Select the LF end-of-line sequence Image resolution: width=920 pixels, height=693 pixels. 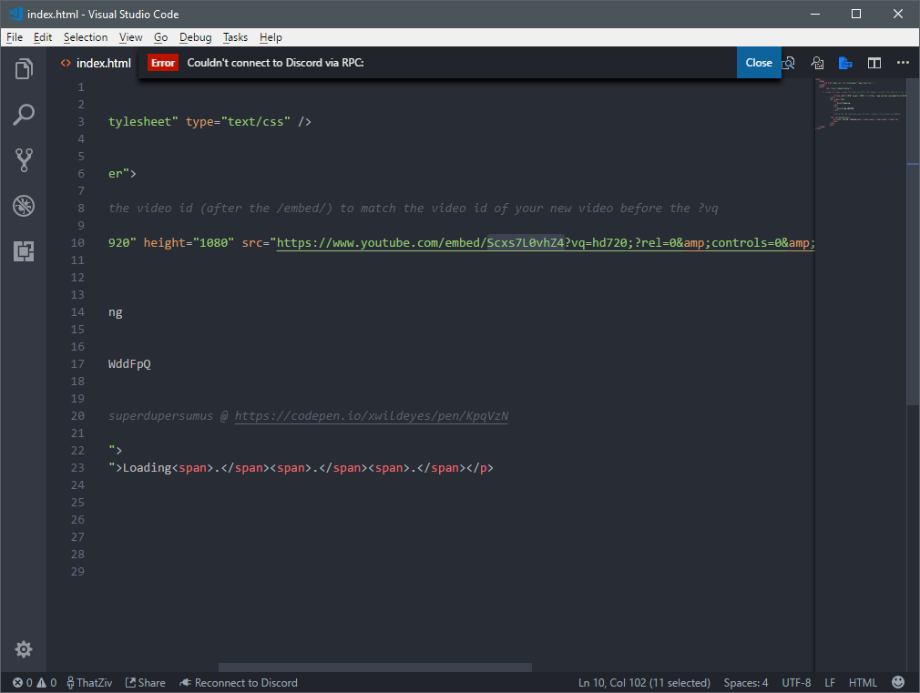coord(830,682)
